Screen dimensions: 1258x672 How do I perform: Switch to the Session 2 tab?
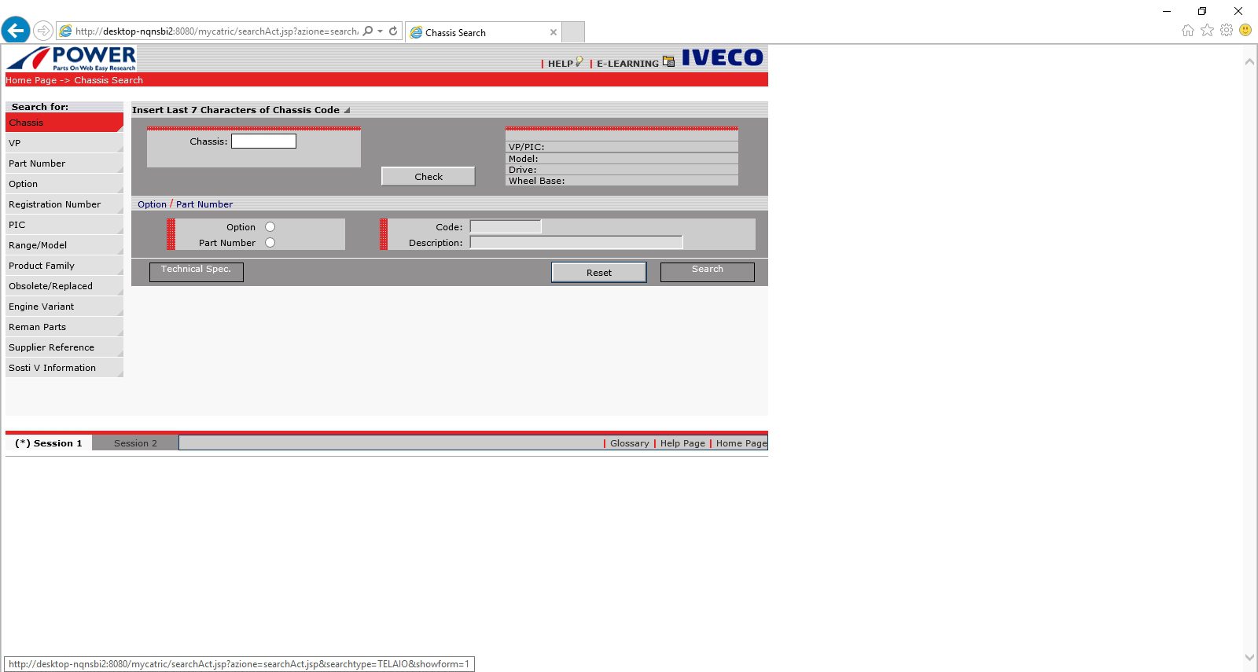135,443
